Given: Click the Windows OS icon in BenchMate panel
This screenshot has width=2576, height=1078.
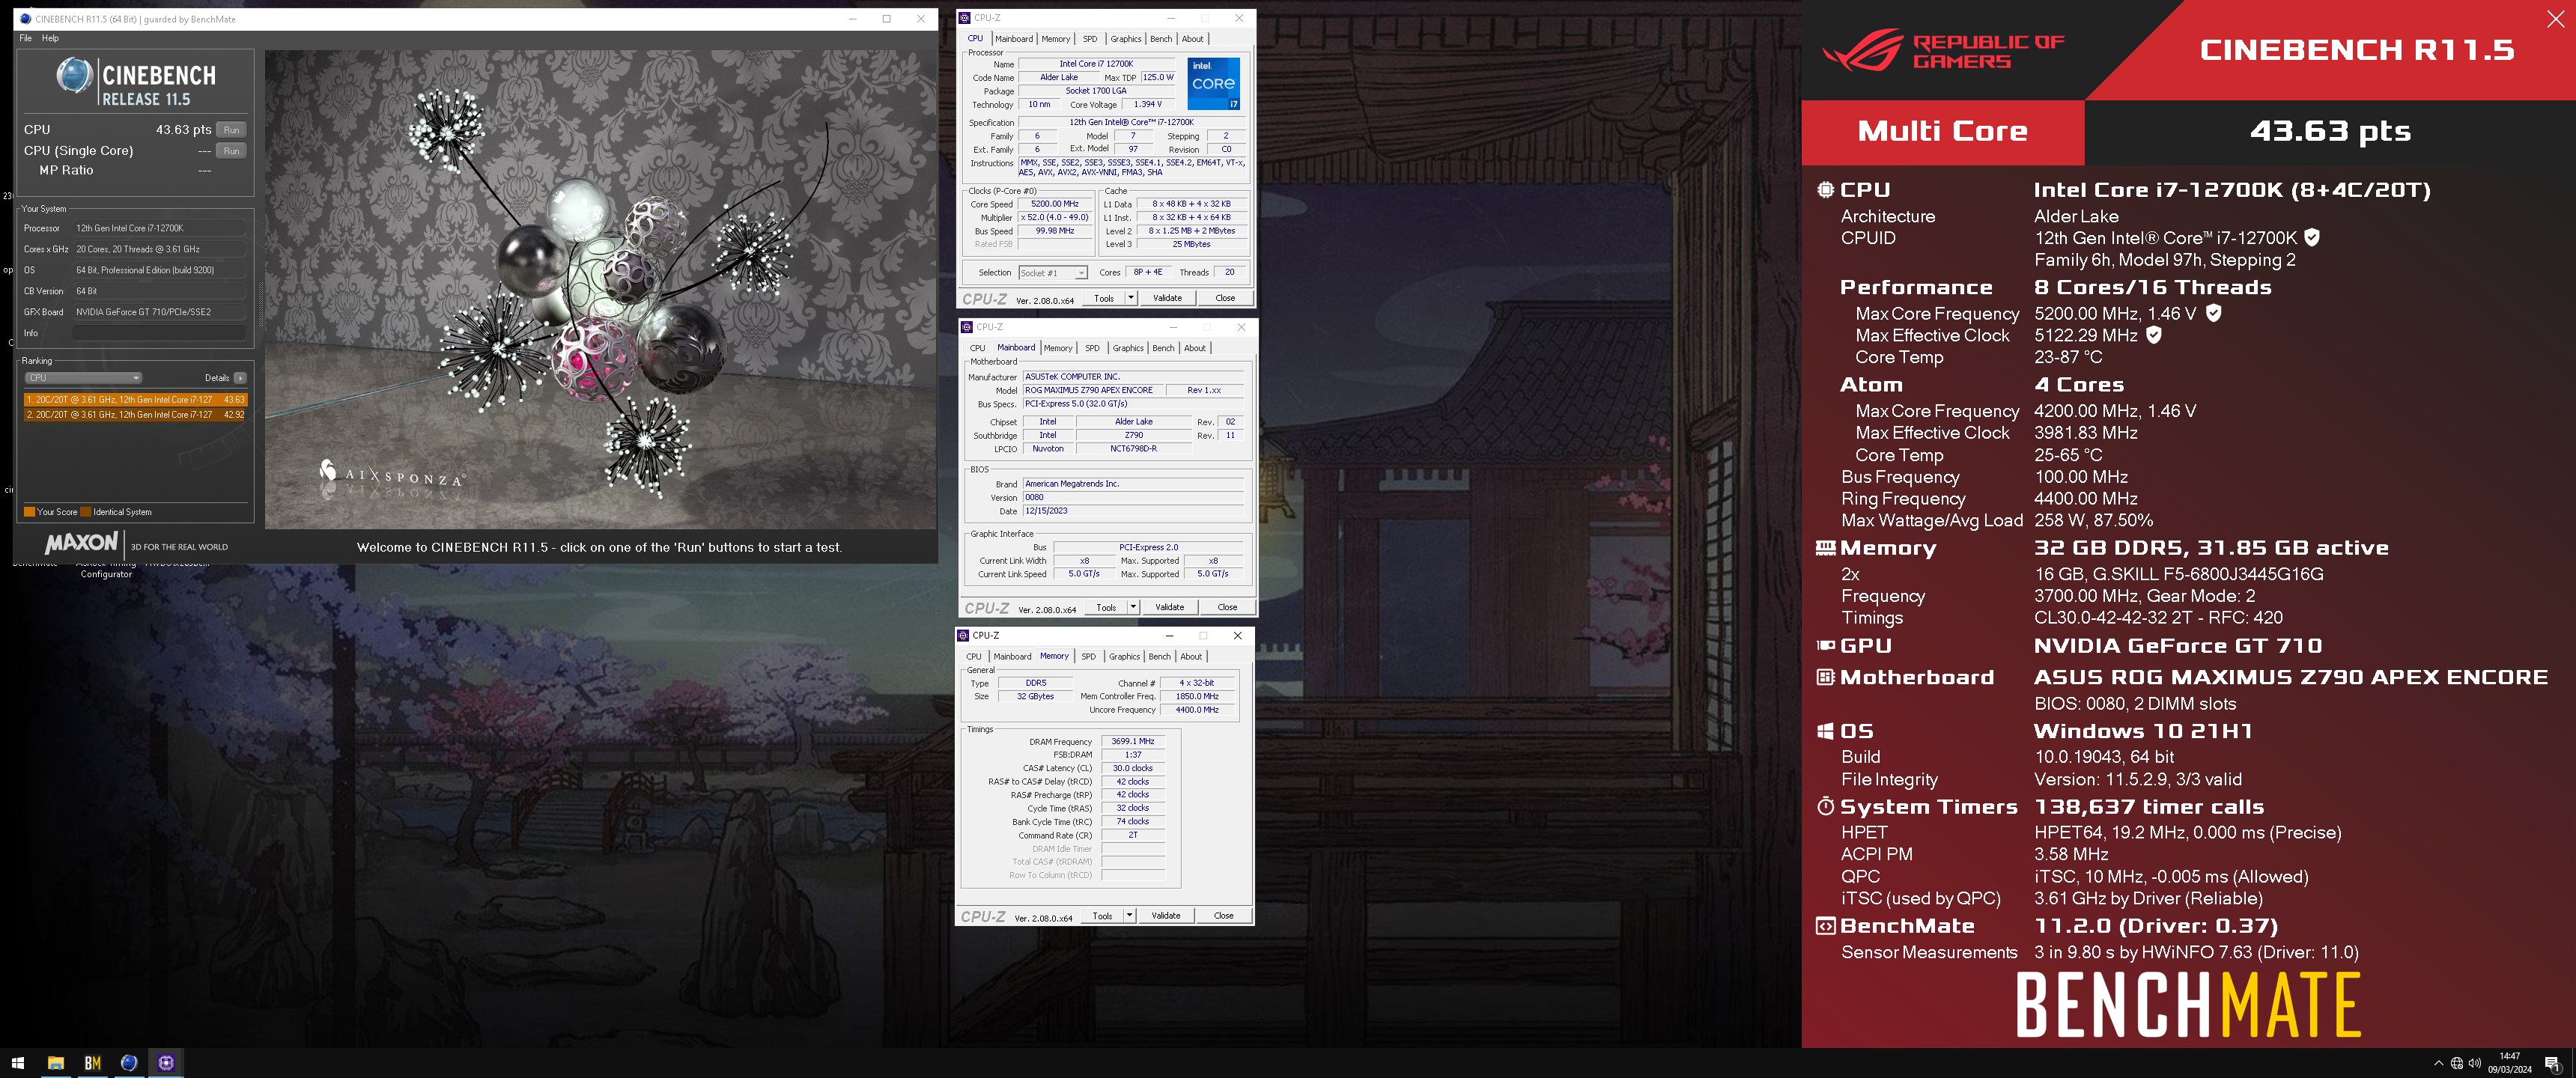Looking at the screenshot, I should [1825, 731].
